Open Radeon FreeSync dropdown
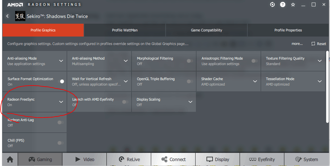Viewport: 330px width, 166px height. (x=61, y=102)
